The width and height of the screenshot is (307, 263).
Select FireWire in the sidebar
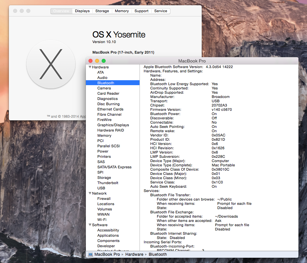click(x=104, y=120)
